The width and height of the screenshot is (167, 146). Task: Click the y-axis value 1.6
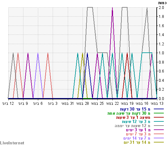point(161,26)
